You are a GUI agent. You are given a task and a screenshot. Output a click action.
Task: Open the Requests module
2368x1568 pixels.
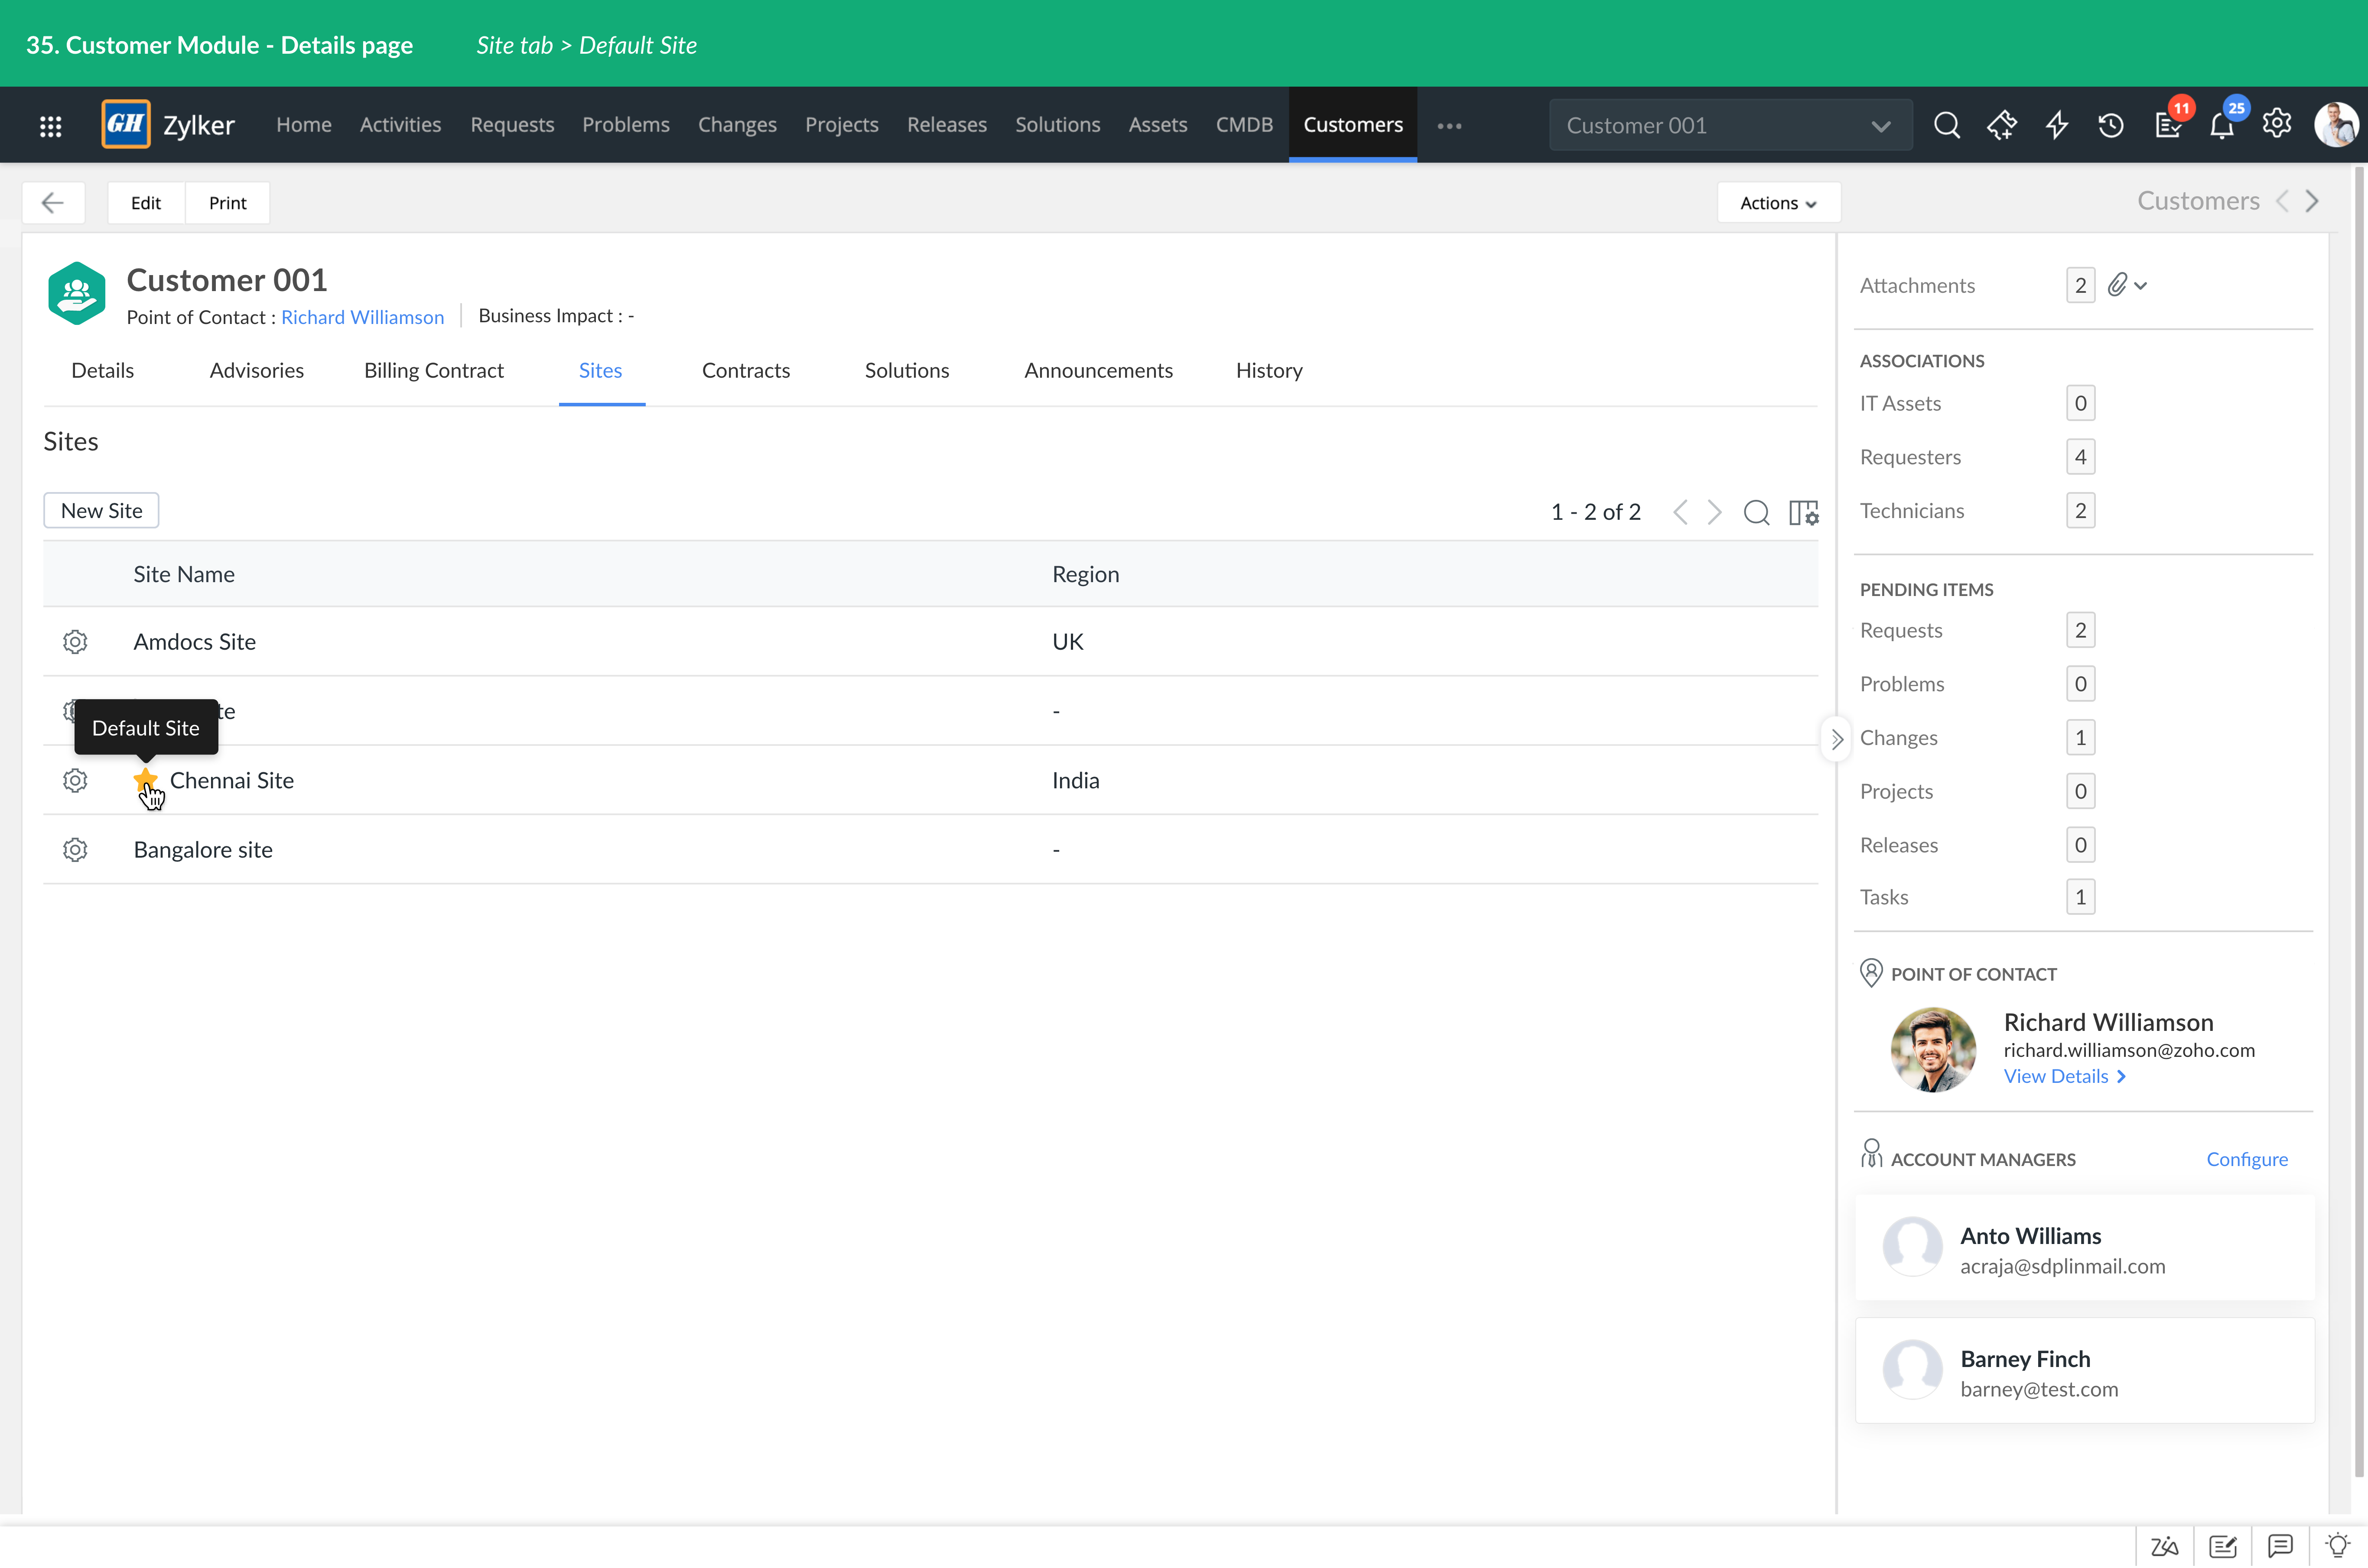512,125
